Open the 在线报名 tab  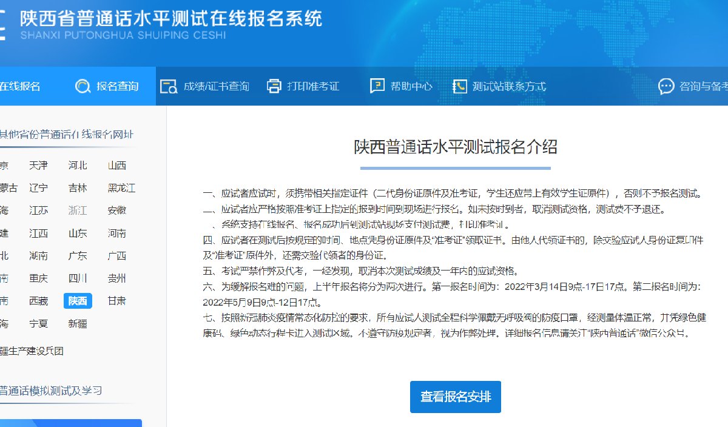pyautogui.click(x=19, y=86)
